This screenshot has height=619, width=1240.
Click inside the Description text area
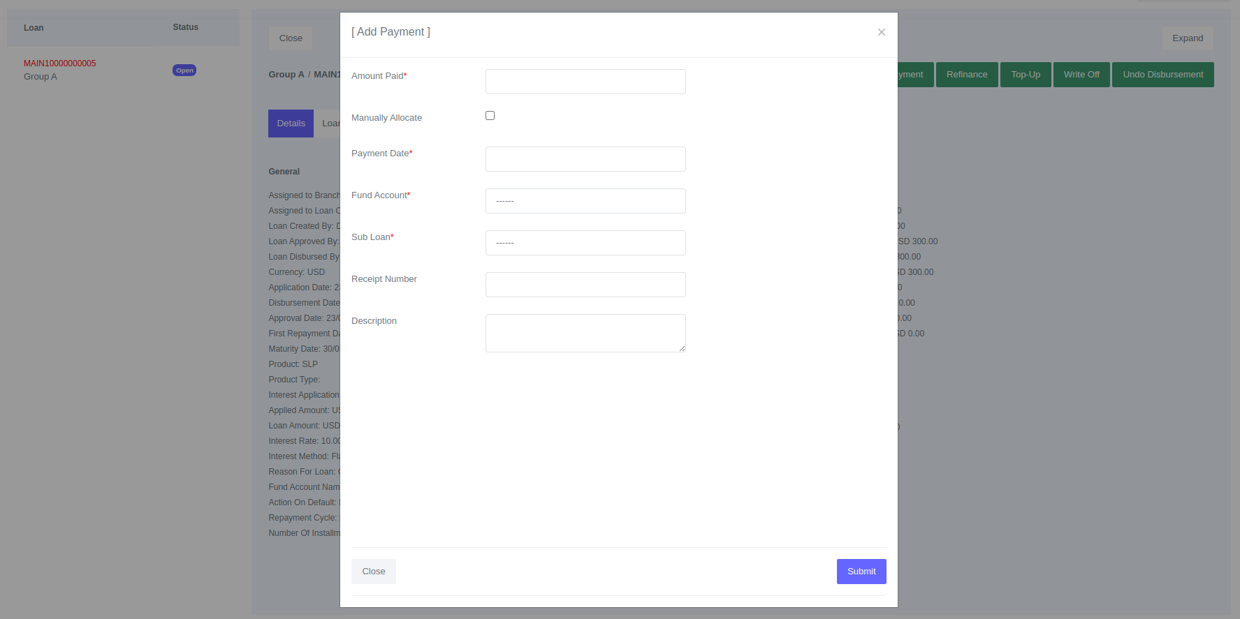(585, 333)
